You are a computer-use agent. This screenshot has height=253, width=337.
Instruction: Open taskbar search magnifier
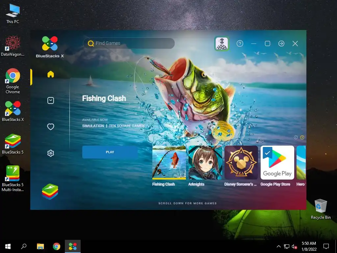(x=24, y=246)
